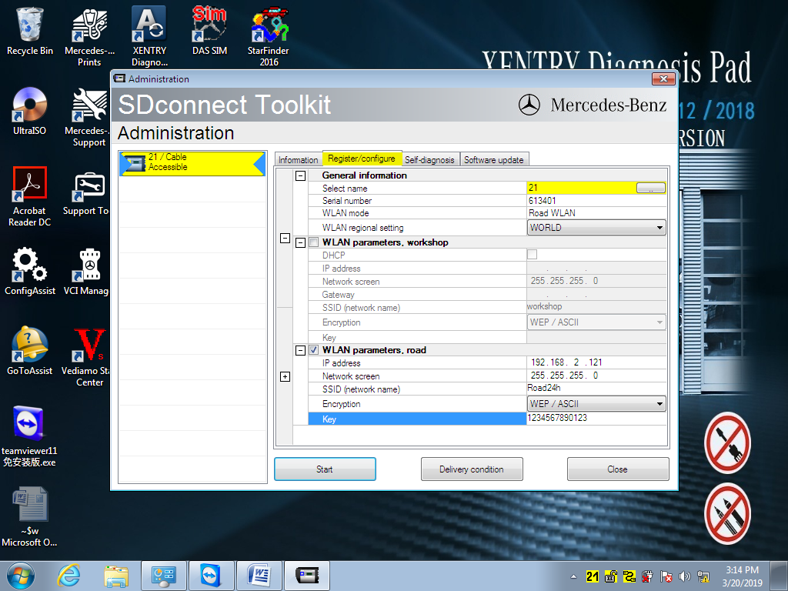This screenshot has width=788, height=591.
Task: Launch ConfigAssist desktop shortcut
Action: pos(30,272)
